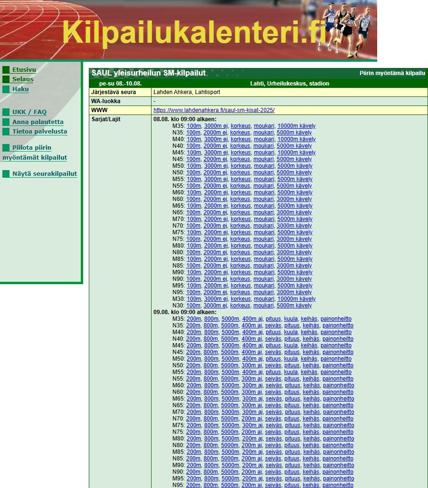Select "Lahti, Urheilukeskus, stadion" venue text

click(290, 84)
